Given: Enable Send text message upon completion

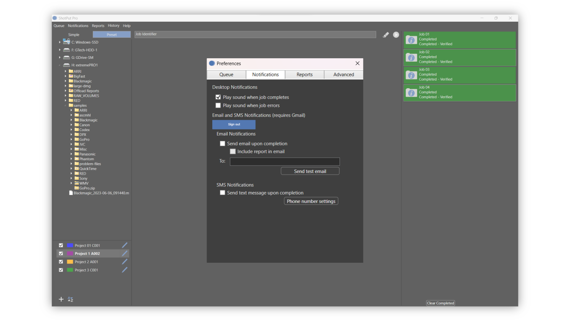Looking at the screenshot, I should (x=222, y=193).
